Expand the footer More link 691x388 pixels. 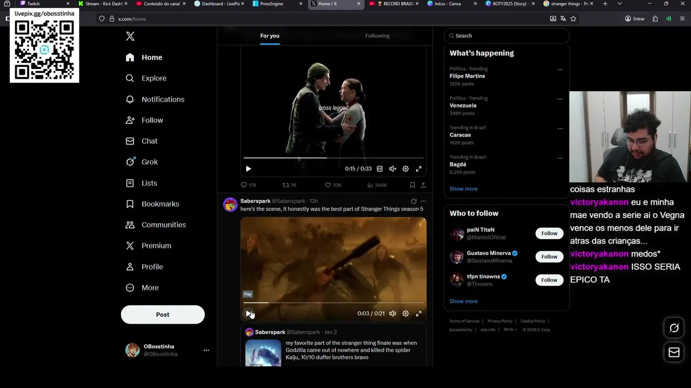point(510,329)
